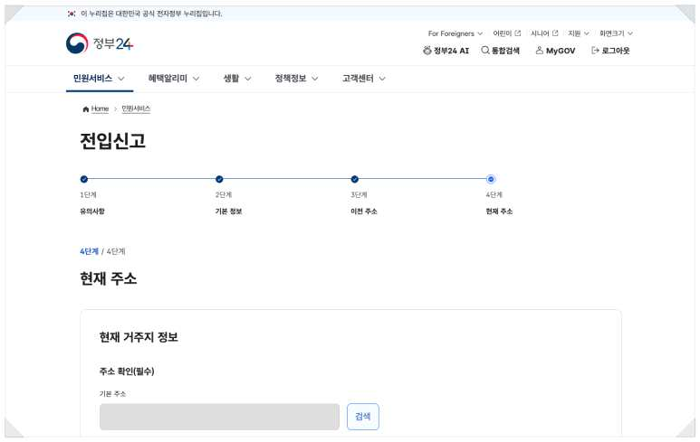Click the 통합검색 text label
Viewport: 700px width, 442px height.
pos(505,51)
